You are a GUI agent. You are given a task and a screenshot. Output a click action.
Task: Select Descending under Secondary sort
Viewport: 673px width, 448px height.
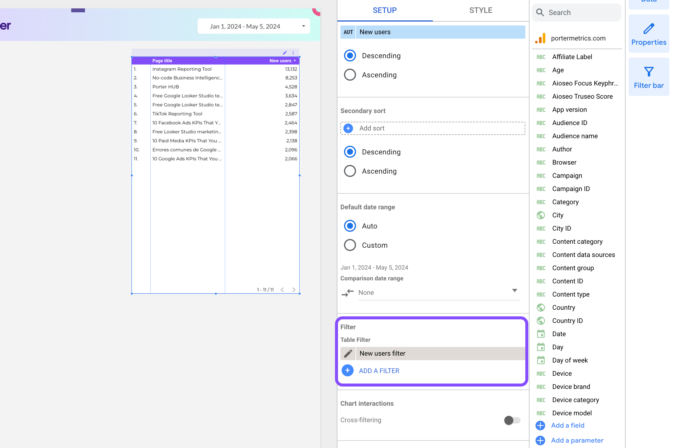point(350,152)
